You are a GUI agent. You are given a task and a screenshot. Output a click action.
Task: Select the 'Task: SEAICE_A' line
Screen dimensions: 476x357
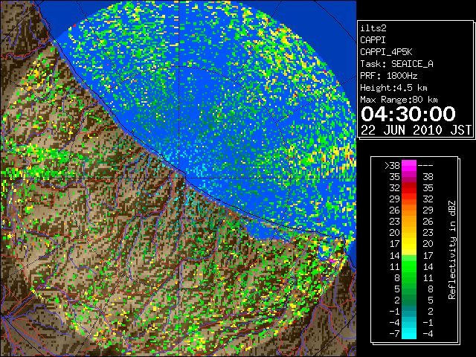[396, 64]
